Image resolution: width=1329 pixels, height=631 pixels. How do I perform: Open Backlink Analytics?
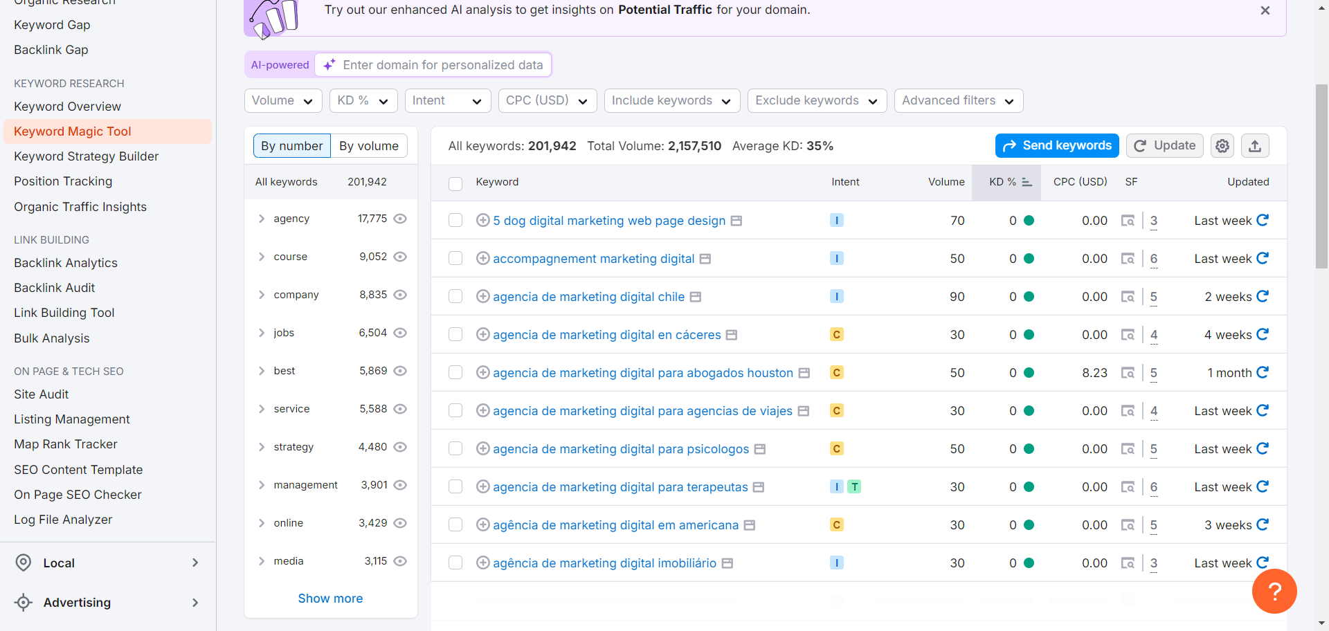click(66, 263)
